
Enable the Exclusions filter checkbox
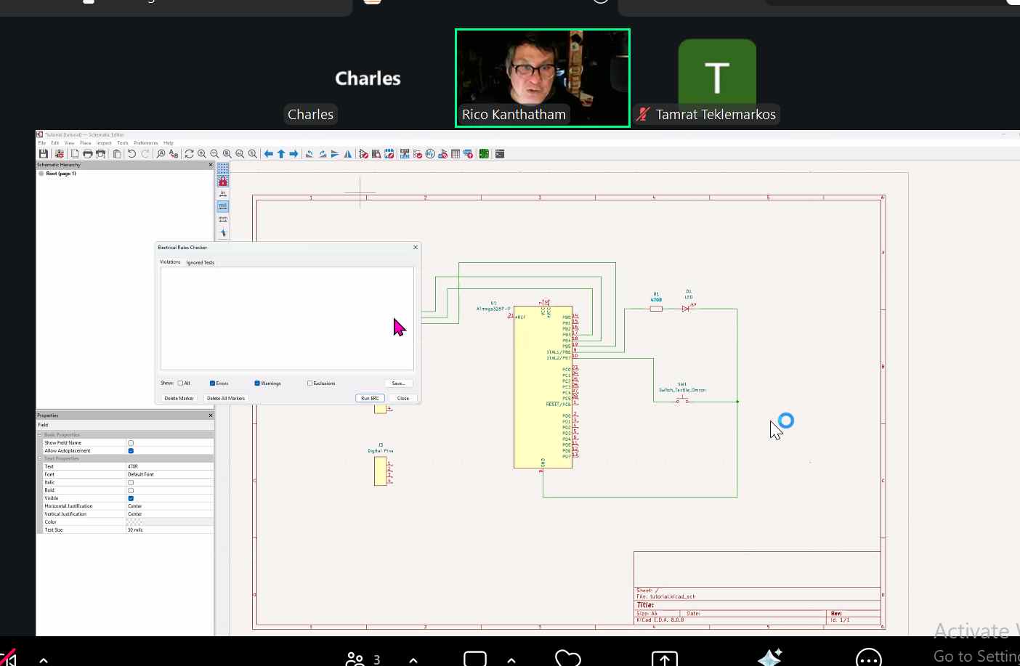(x=310, y=383)
